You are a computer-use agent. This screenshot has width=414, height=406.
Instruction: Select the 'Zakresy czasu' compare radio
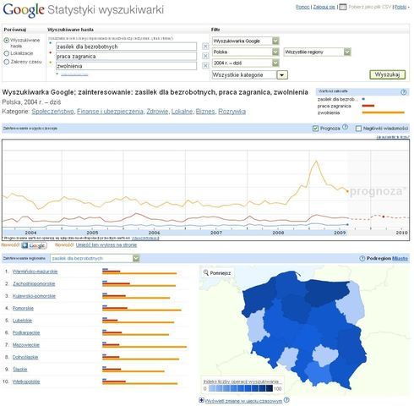pyautogui.click(x=7, y=62)
